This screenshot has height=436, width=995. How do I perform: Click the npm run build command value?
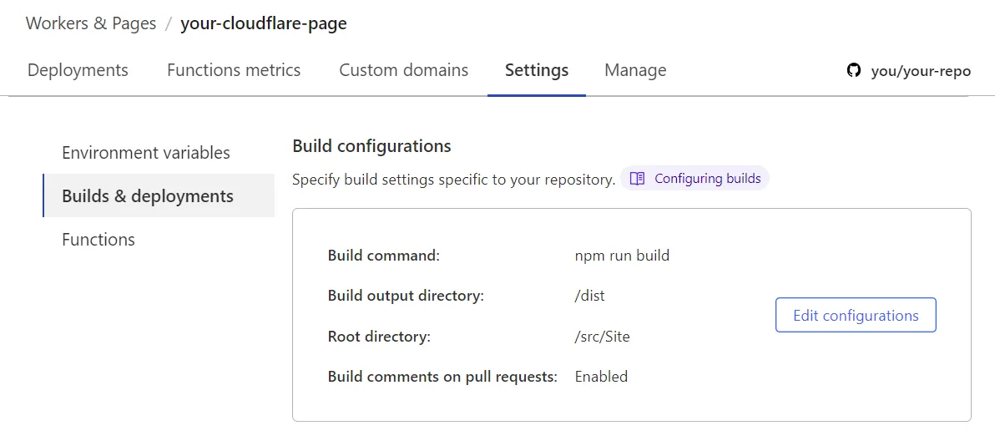[622, 256]
